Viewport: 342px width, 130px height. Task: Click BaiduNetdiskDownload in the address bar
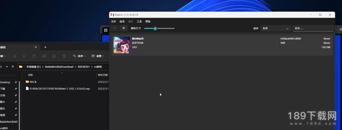[59, 67]
